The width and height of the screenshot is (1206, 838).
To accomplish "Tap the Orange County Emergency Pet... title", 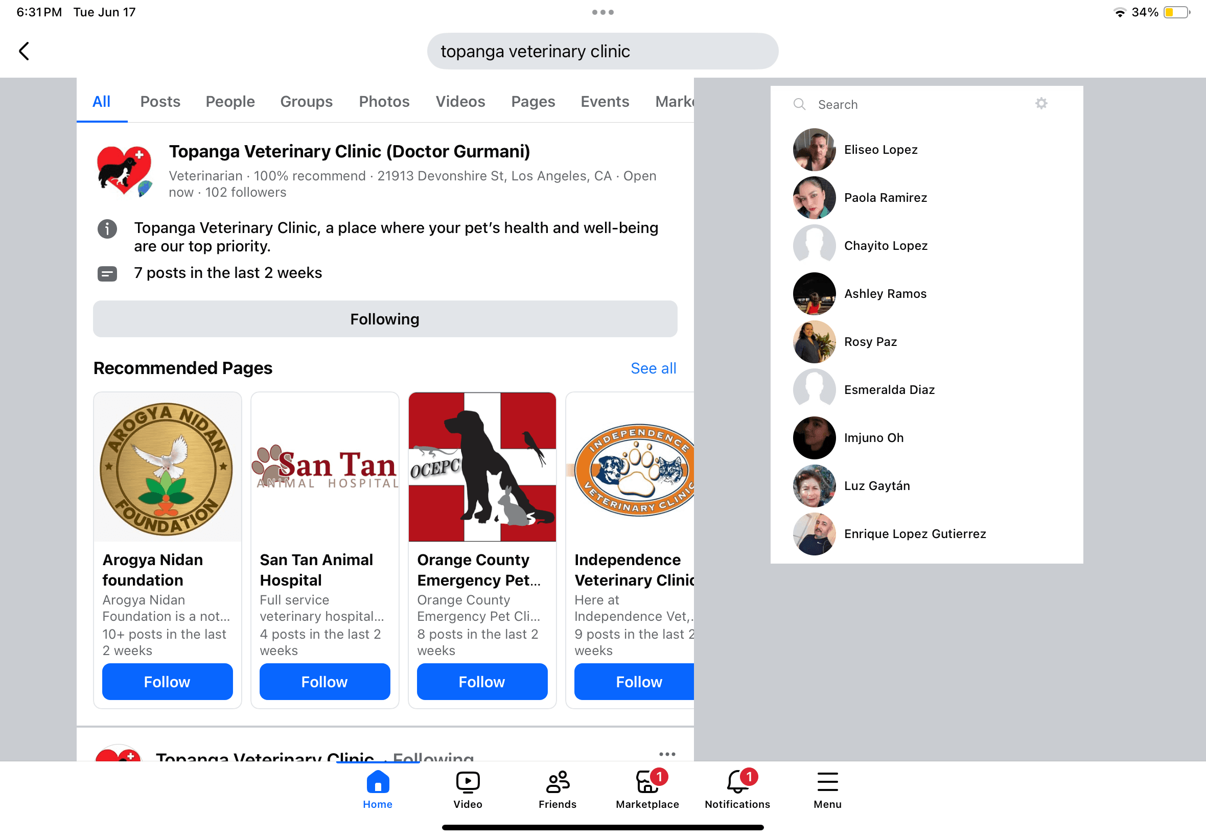I will (x=479, y=570).
